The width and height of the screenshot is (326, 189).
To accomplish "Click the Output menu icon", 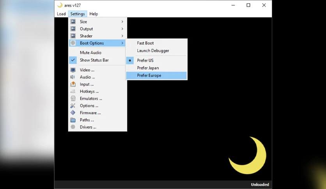I will coord(73,29).
